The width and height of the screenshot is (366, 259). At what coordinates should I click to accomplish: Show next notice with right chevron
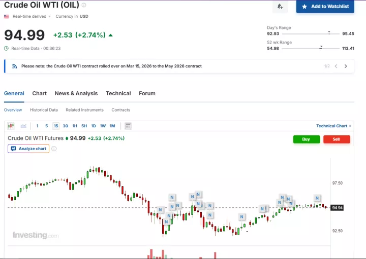pos(346,66)
